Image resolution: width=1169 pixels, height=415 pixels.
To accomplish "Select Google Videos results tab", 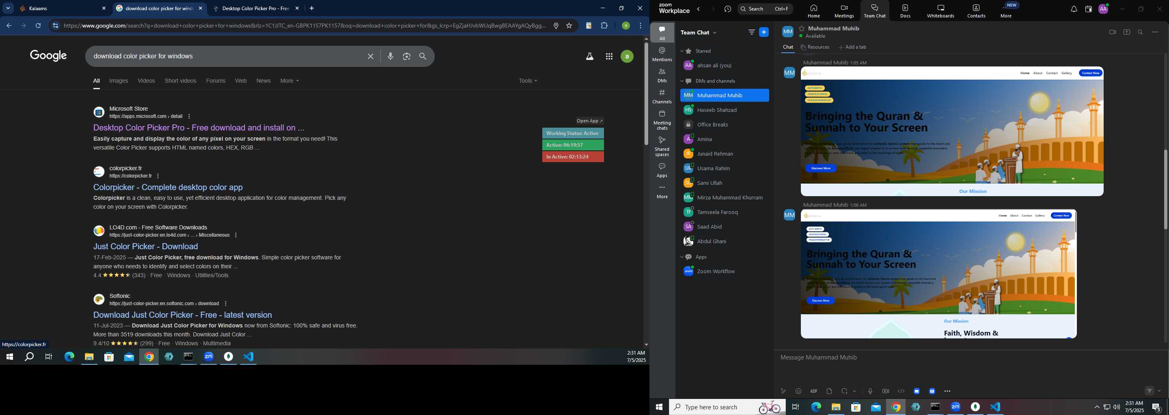I will (x=146, y=81).
